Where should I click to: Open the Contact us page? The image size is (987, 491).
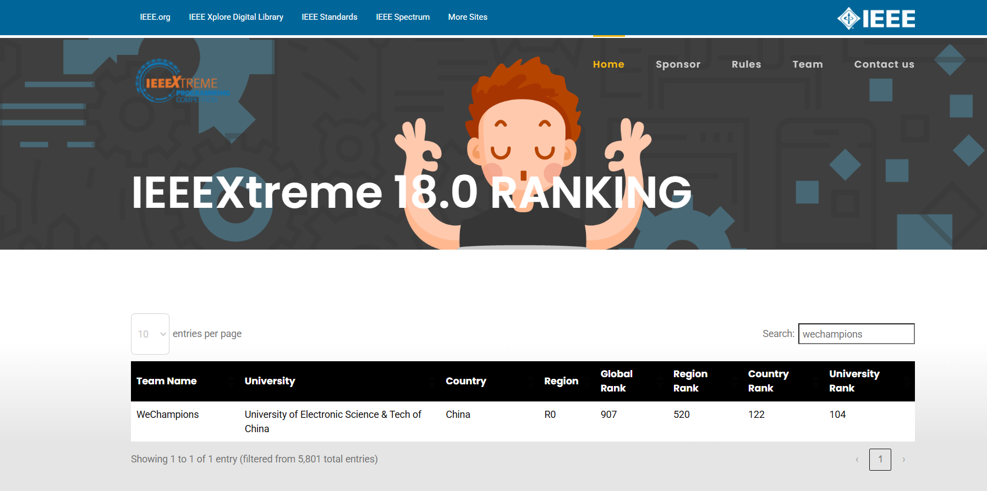click(884, 64)
